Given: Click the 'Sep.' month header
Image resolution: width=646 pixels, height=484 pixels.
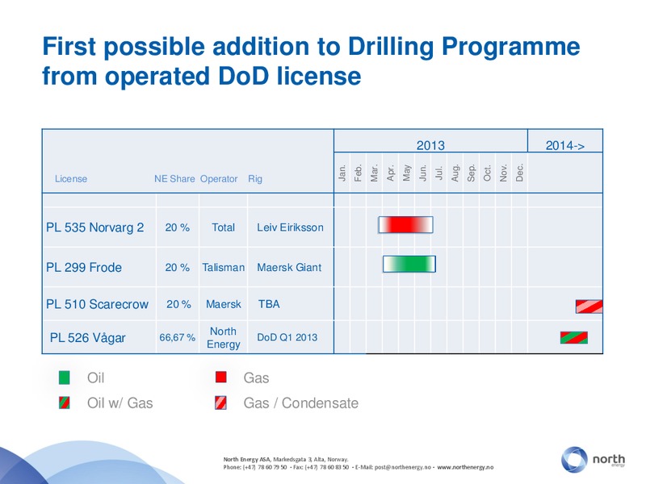Looking at the screenshot, I should click(472, 173).
